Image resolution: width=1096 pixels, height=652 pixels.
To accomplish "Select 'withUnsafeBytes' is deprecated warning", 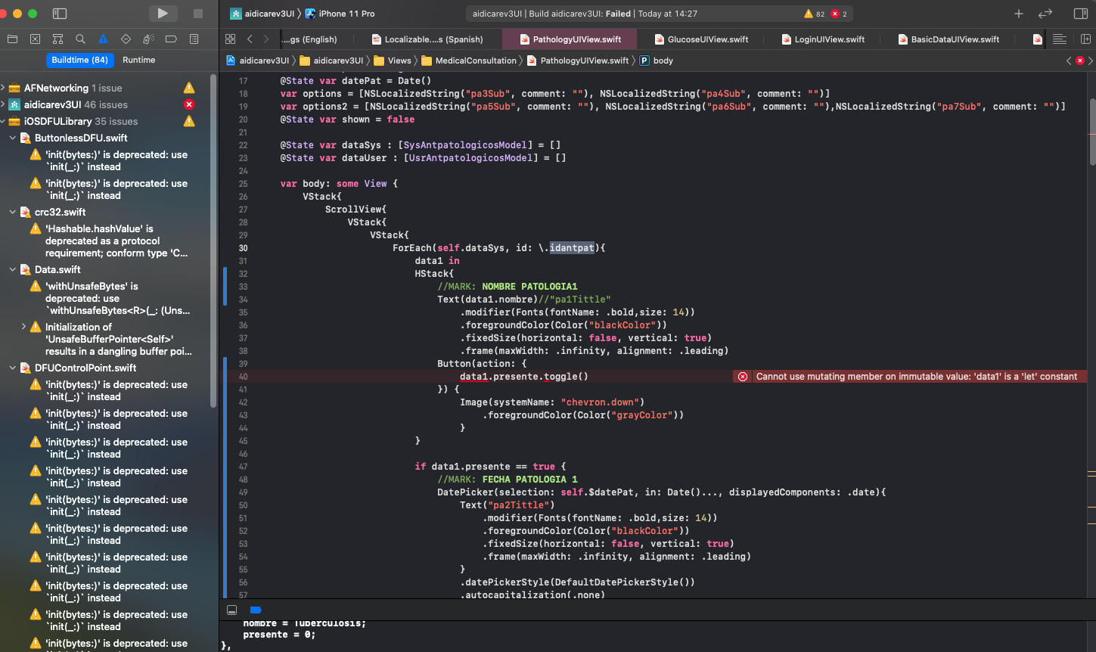I will click(110, 298).
